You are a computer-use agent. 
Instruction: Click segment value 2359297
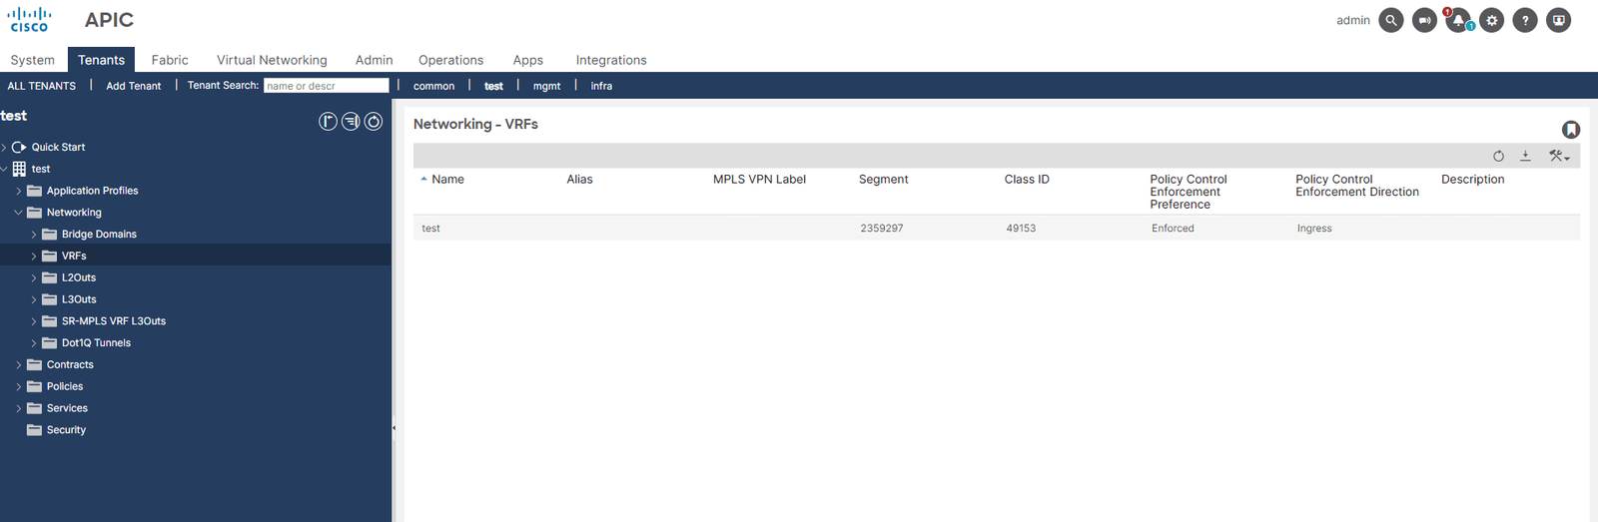881,229
